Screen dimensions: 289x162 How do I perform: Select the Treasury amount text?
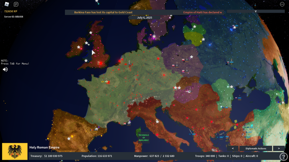pyautogui.click(x=46, y=156)
